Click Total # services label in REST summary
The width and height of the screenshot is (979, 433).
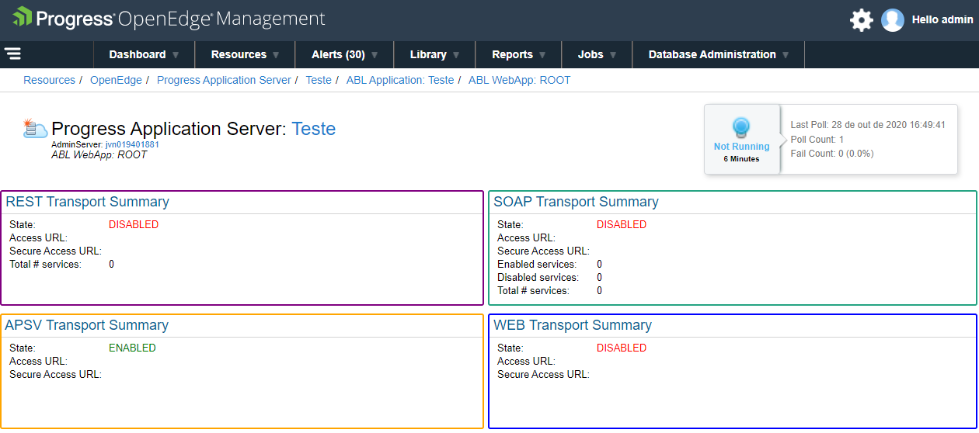pos(45,264)
